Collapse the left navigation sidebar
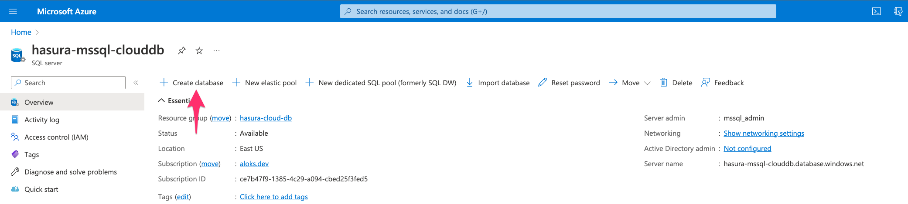 point(136,83)
